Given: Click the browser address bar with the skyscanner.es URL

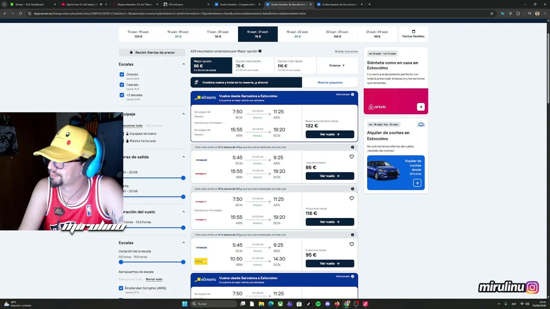Looking at the screenshot, I should [x=258, y=13].
